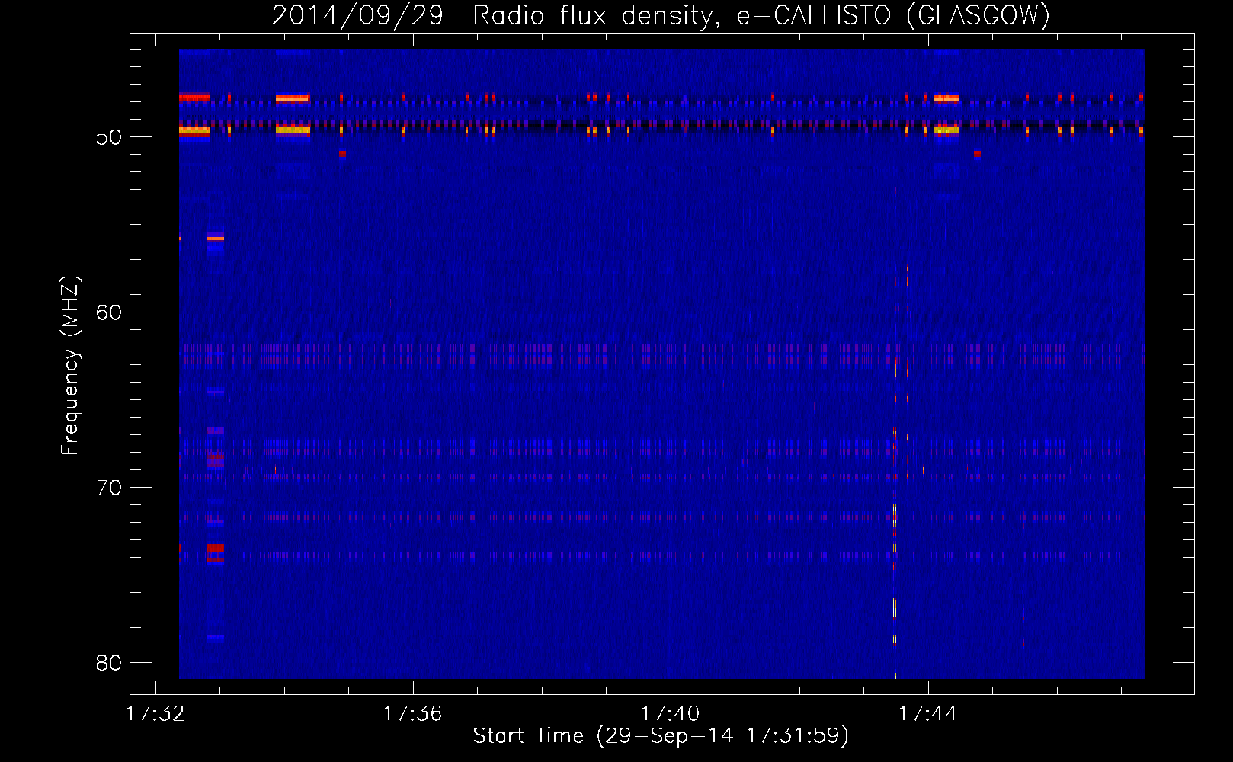Click the vertical burst streak near 17:43:30
The image size is (1233, 762).
click(896, 434)
